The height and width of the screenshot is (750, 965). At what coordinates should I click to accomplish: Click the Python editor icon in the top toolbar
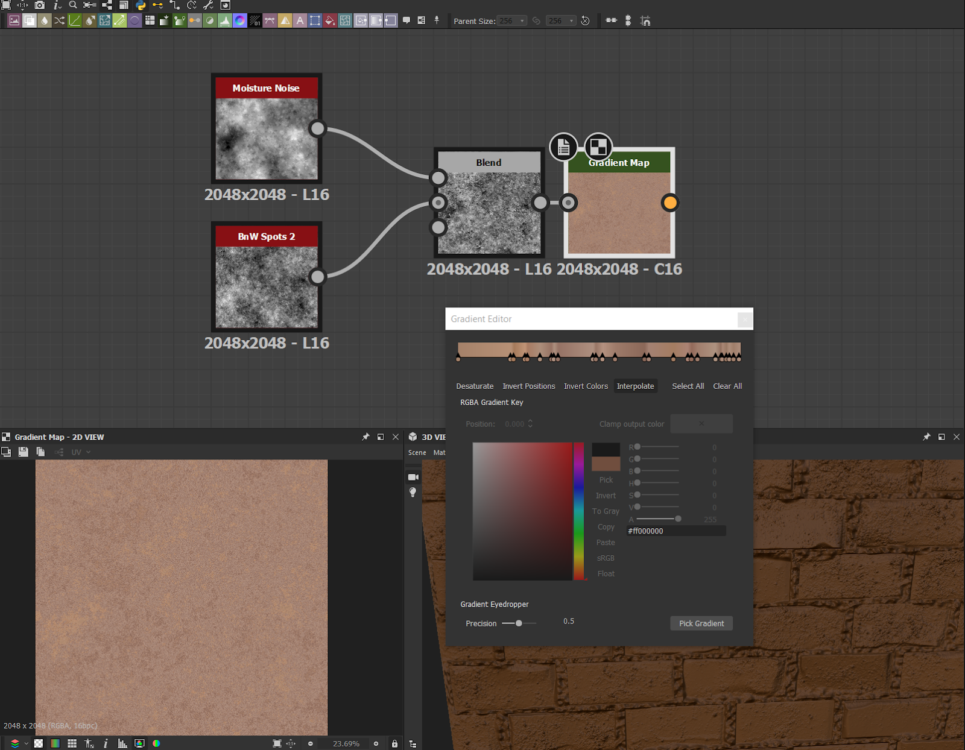(x=141, y=5)
